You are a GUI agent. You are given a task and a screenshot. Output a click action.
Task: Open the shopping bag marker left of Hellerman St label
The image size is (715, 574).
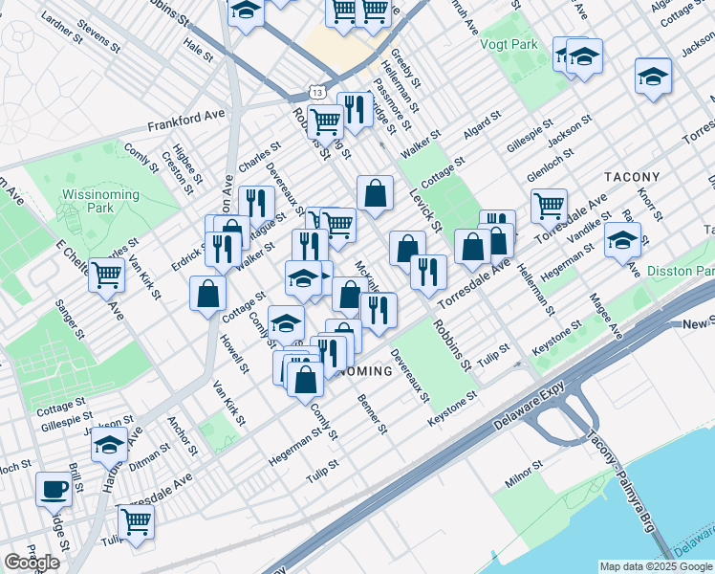click(472, 248)
